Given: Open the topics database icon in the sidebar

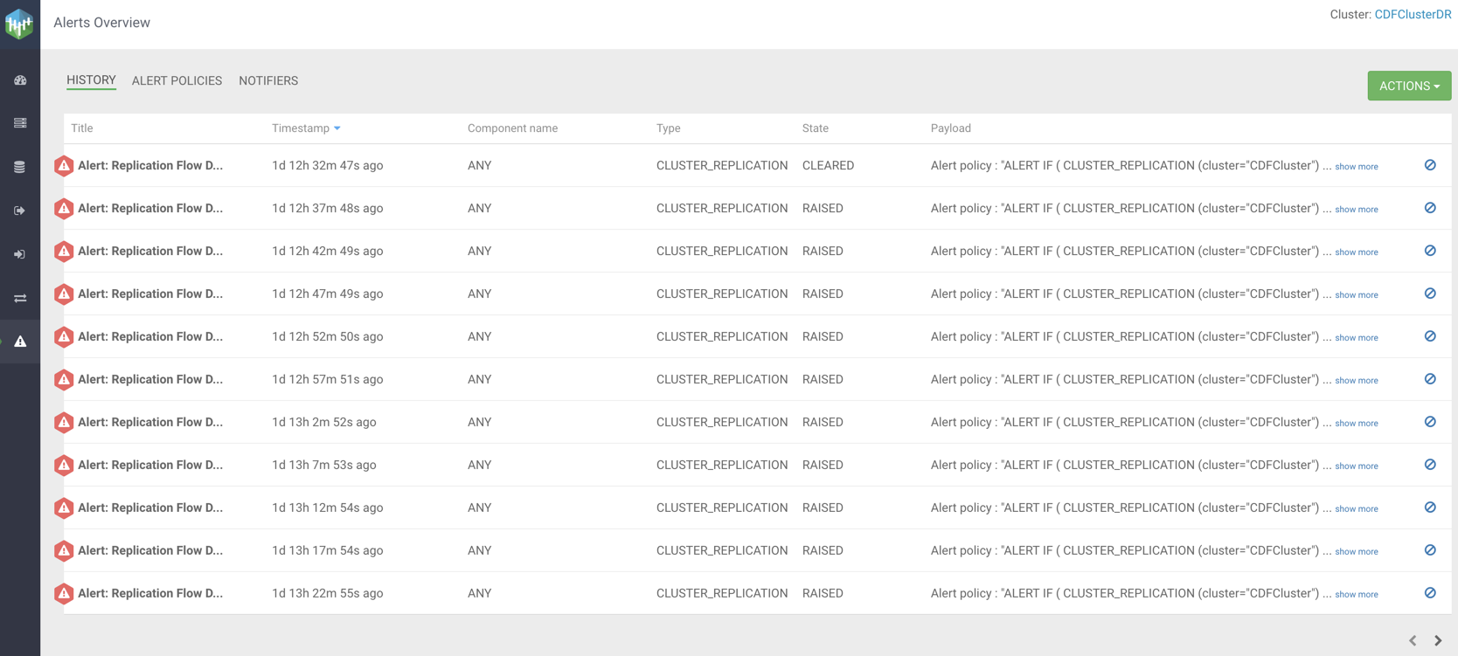Looking at the screenshot, I should (x=20, y=167).
